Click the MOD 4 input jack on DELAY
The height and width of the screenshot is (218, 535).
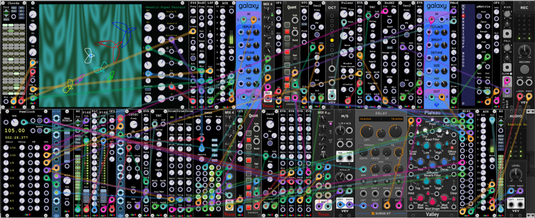point(399,193)
